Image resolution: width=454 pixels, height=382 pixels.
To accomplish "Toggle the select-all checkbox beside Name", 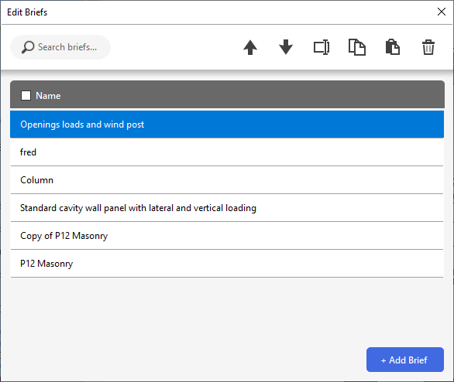I will [26, 95].
